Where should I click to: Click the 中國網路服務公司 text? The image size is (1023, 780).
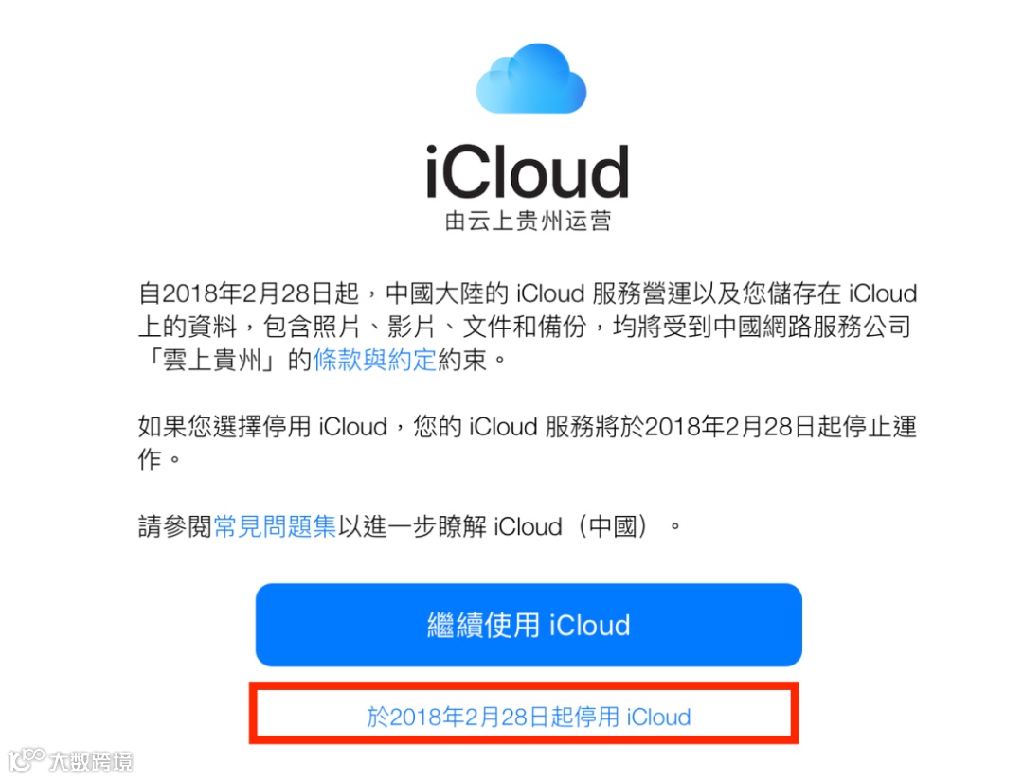(813, 327)
